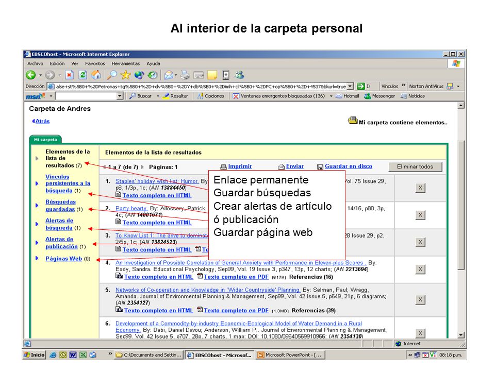
Task: Open the Búsquedas guardadas section
Action: coord(61,206)
